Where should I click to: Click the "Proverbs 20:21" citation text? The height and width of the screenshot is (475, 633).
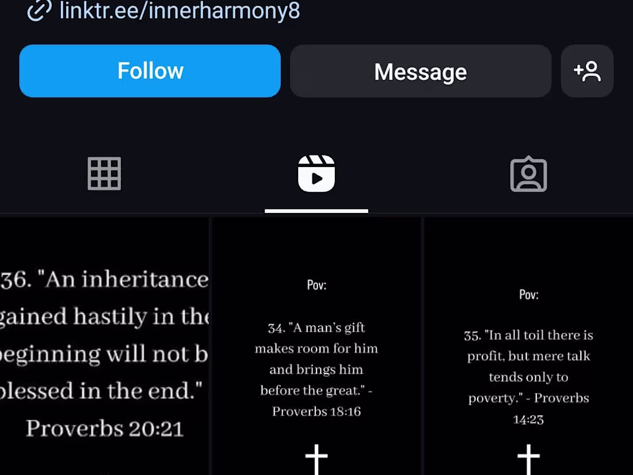(x=105, y=428)
